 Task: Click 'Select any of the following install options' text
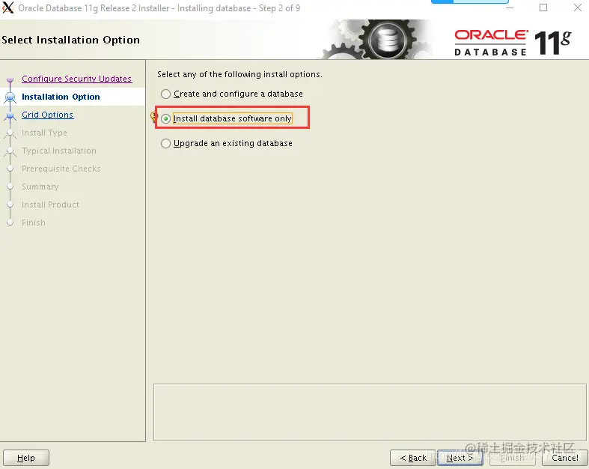pos(239,74)
